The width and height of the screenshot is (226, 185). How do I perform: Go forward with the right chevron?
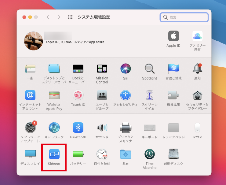point(59,17)
